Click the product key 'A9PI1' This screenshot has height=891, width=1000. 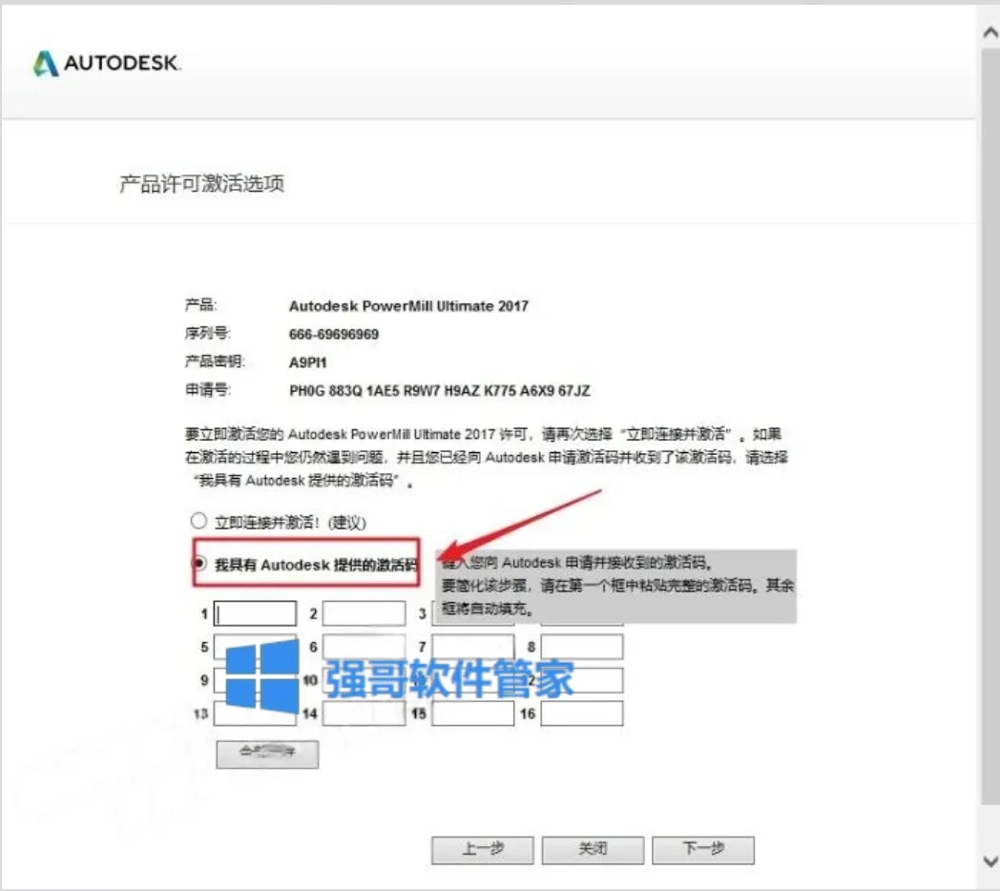308,363
